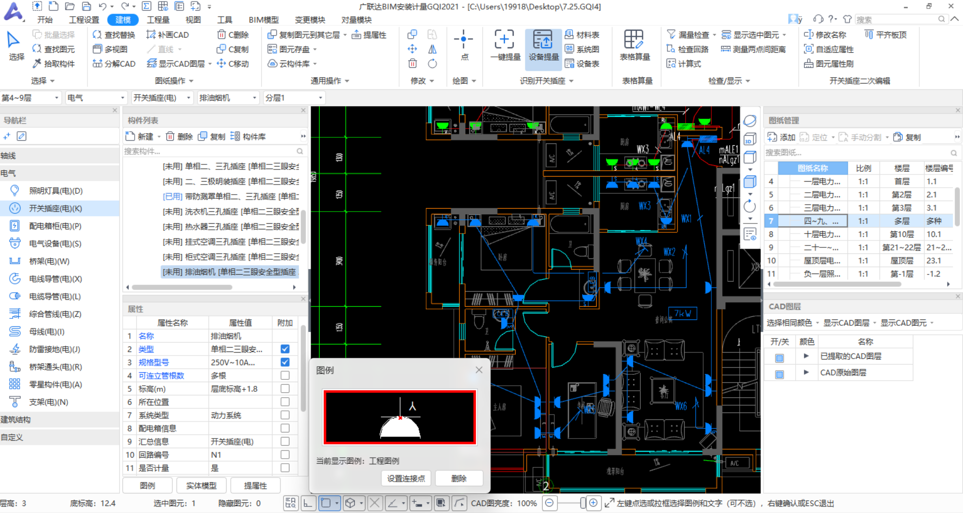Open the 开始 ribbon tab
This screenshot has width=963, height=513.
(x=45, y=20)
